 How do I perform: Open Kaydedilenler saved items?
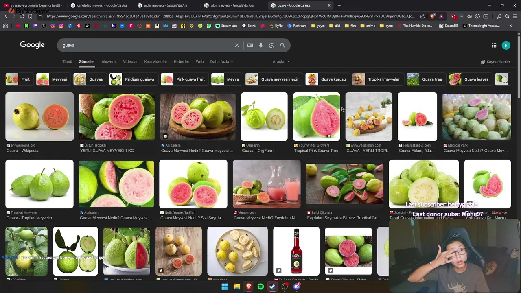pos(495,62)
